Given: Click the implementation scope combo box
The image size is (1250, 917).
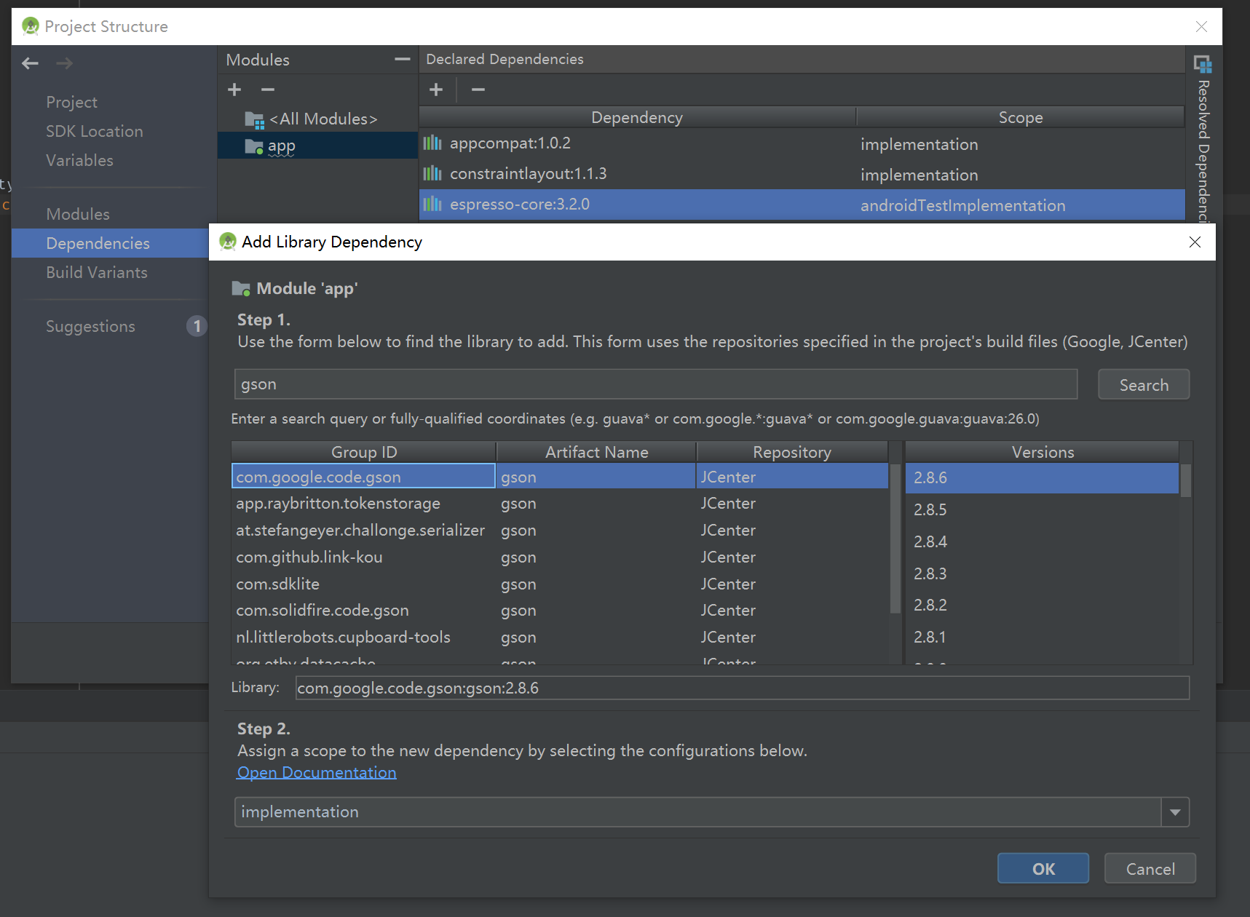Looking at the screenshot, I should point(711,811).
